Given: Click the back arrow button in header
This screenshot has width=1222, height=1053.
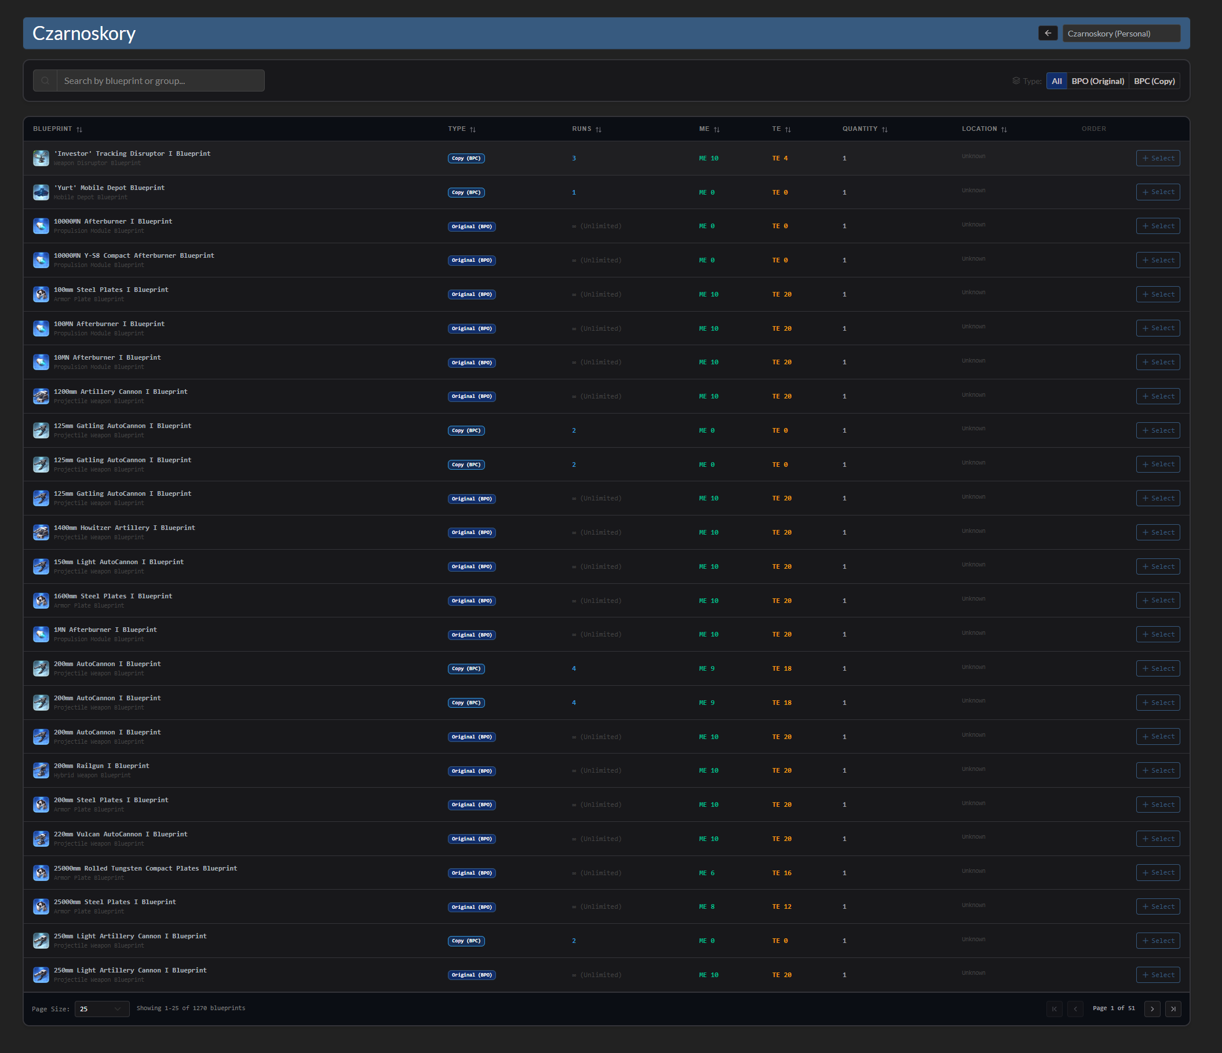Looking at the screenshot, I should (1048, 34).
